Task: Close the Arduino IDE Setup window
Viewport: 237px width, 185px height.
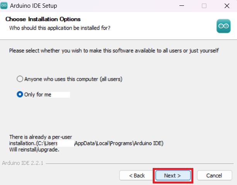Action: (x=225, y=6)
